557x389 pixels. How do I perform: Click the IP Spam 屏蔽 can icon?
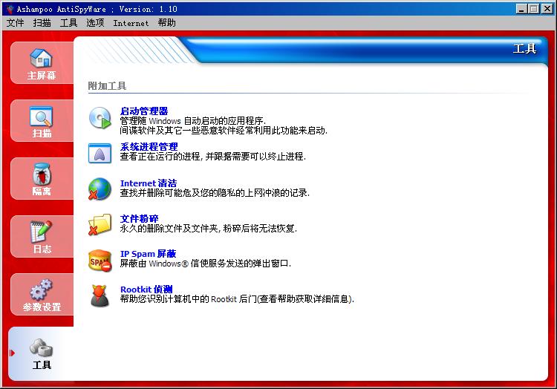[100, 261]
